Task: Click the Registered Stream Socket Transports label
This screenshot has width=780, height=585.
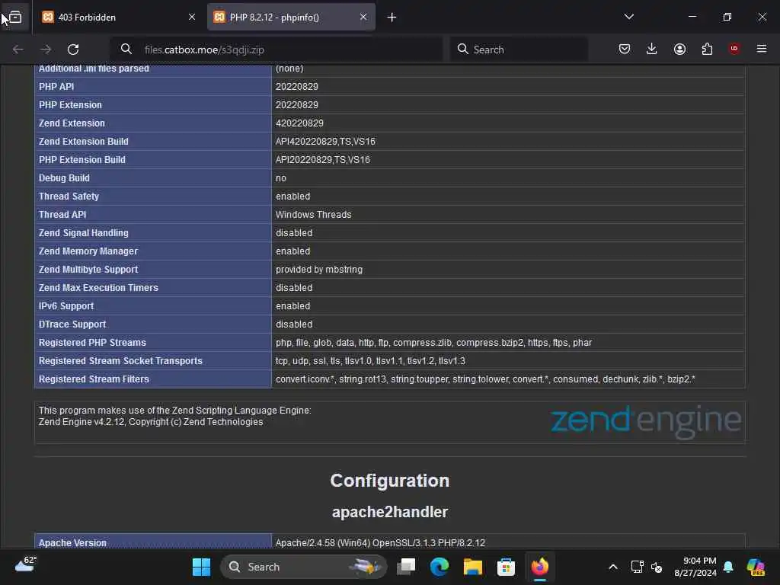Action: (x=120, y=361)
